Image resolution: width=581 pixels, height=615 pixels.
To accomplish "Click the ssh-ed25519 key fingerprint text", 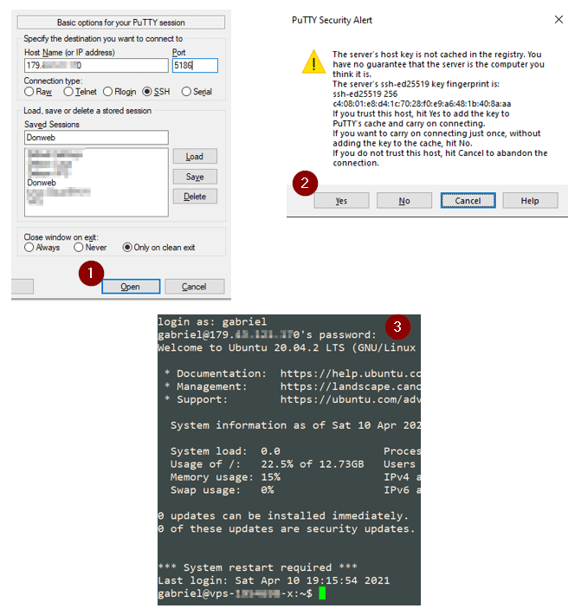I will tap(422, 104).
